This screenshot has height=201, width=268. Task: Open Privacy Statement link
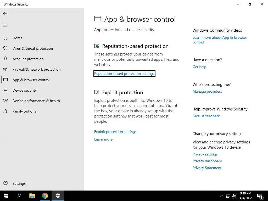tap(207, 168)
